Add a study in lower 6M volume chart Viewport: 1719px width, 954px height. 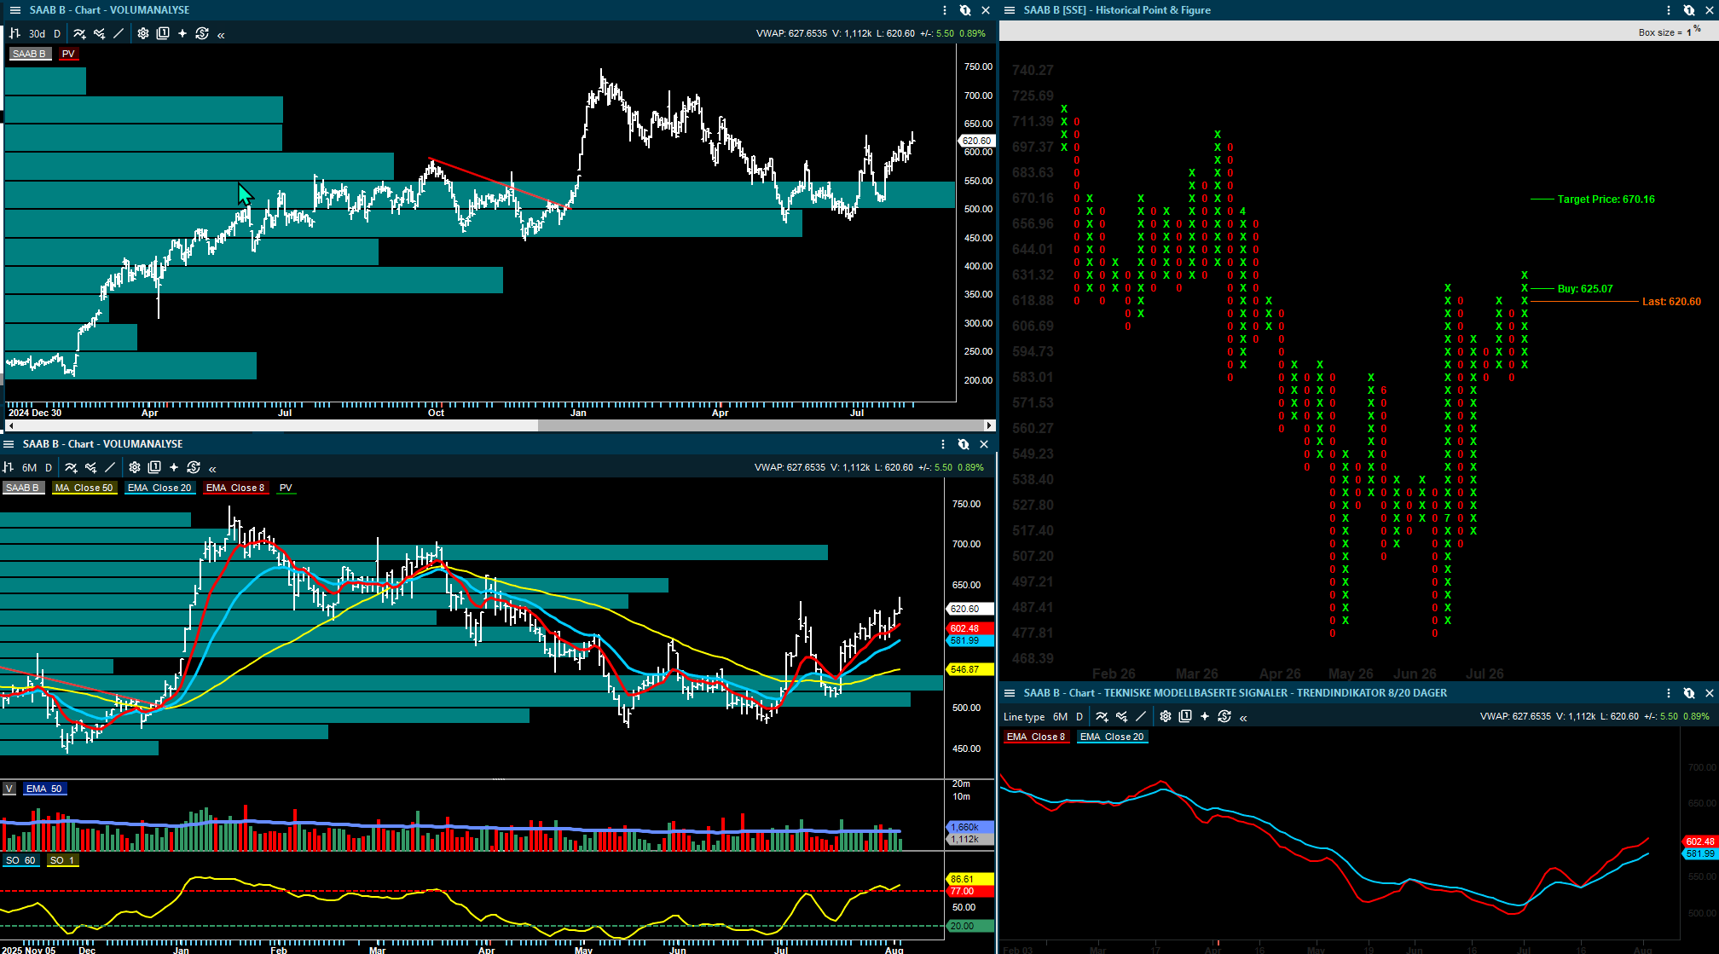point(71,467)
